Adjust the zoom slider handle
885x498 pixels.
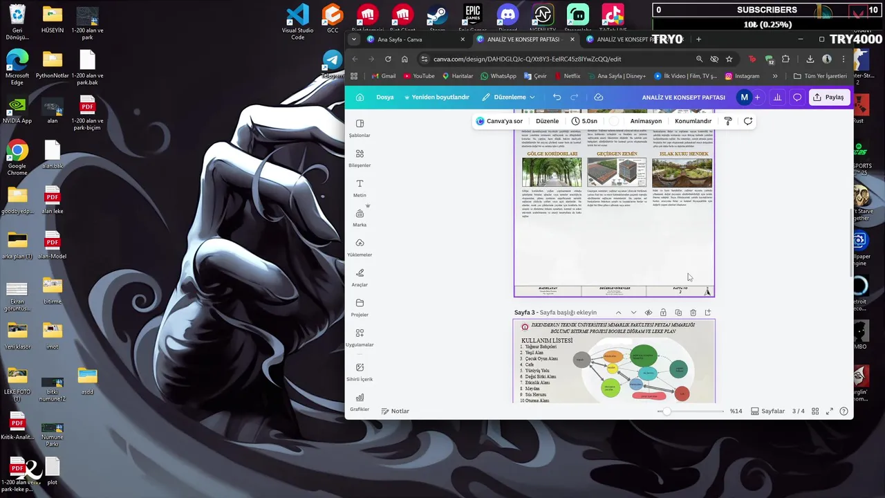(x=667, y=412)
